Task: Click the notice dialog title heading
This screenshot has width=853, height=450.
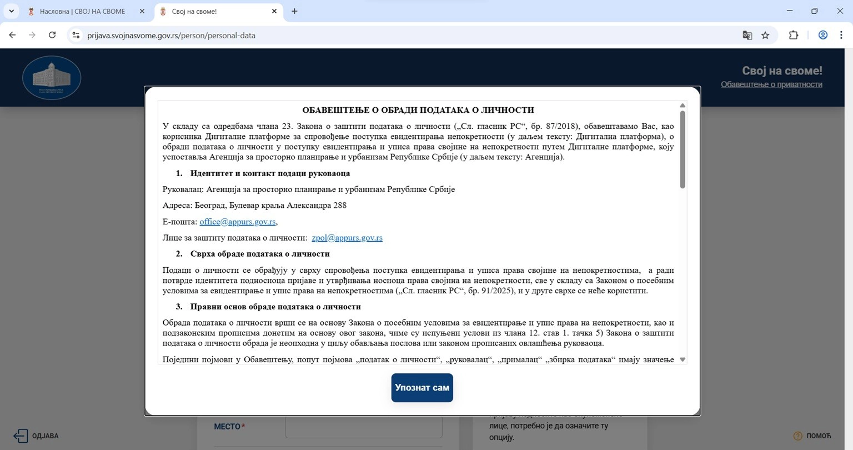Action: point(418,110)
